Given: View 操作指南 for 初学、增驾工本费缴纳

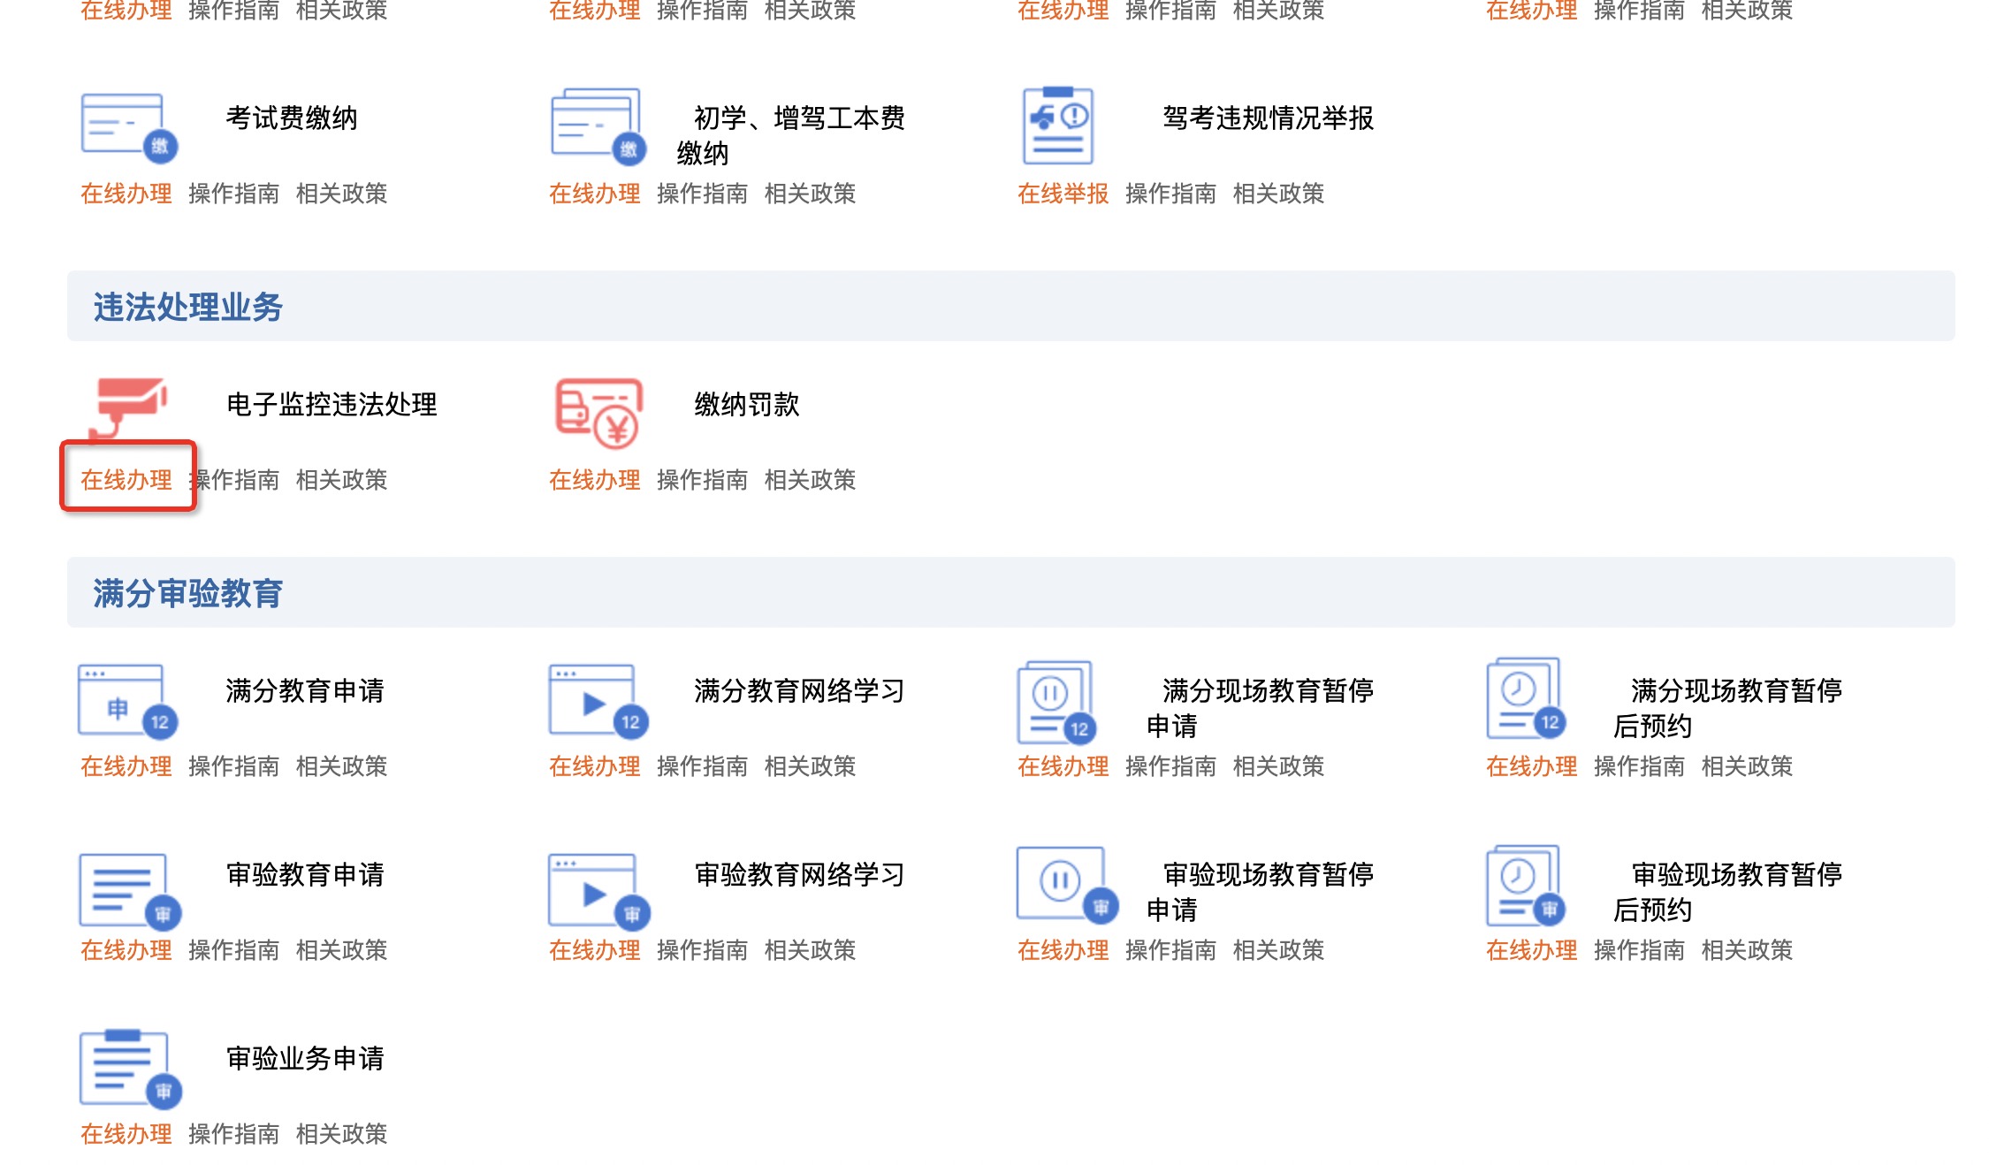Looking at the screenshot, I should coord(703,194).
